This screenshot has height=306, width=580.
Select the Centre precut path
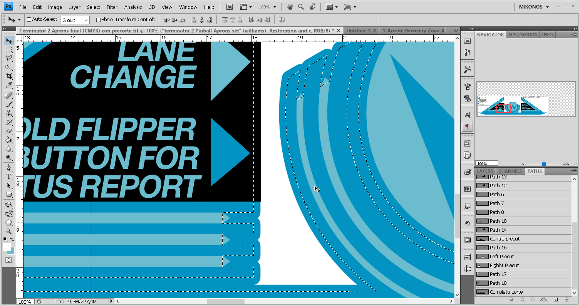505,239
